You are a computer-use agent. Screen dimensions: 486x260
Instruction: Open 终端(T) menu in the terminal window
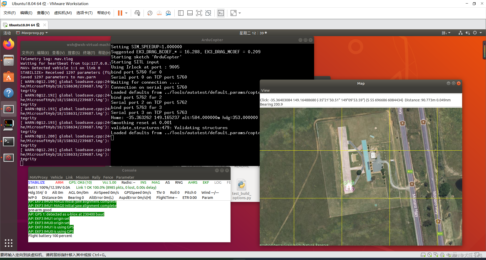point(89,53)
